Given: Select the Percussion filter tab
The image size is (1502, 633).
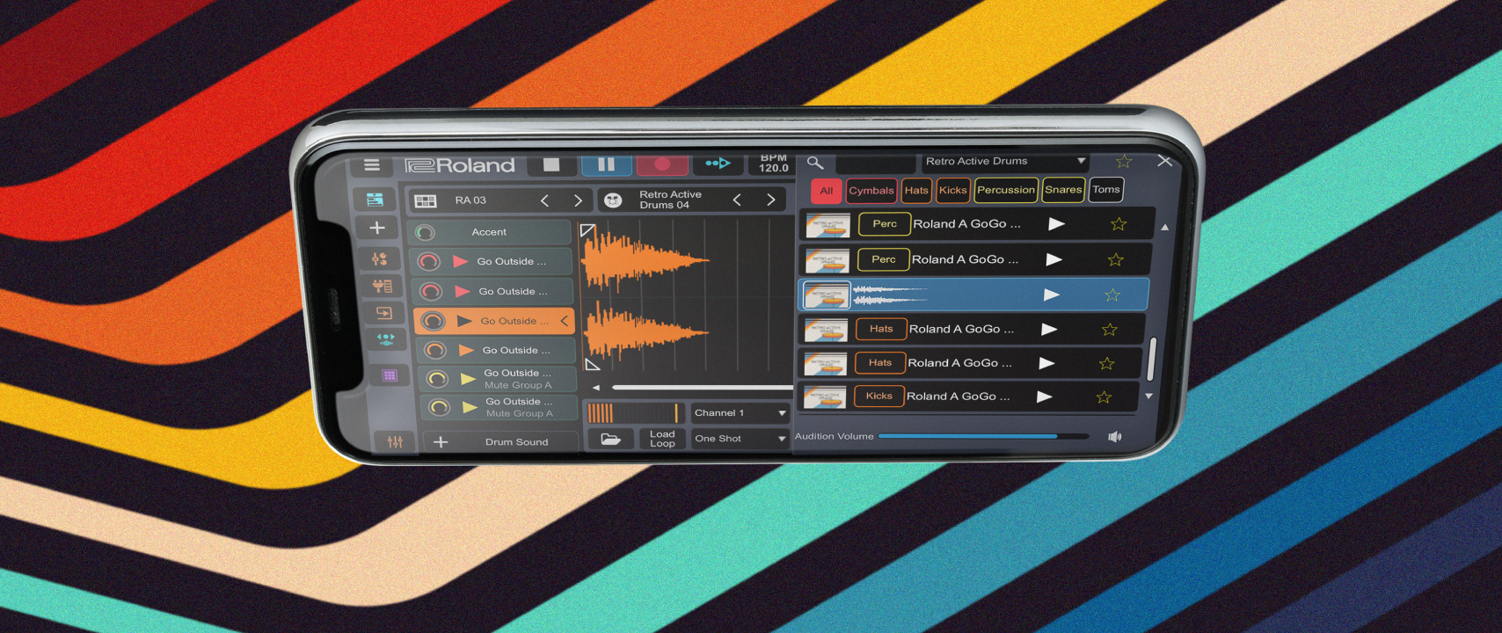Looking at the screenshot, I should click(1006, 190).
